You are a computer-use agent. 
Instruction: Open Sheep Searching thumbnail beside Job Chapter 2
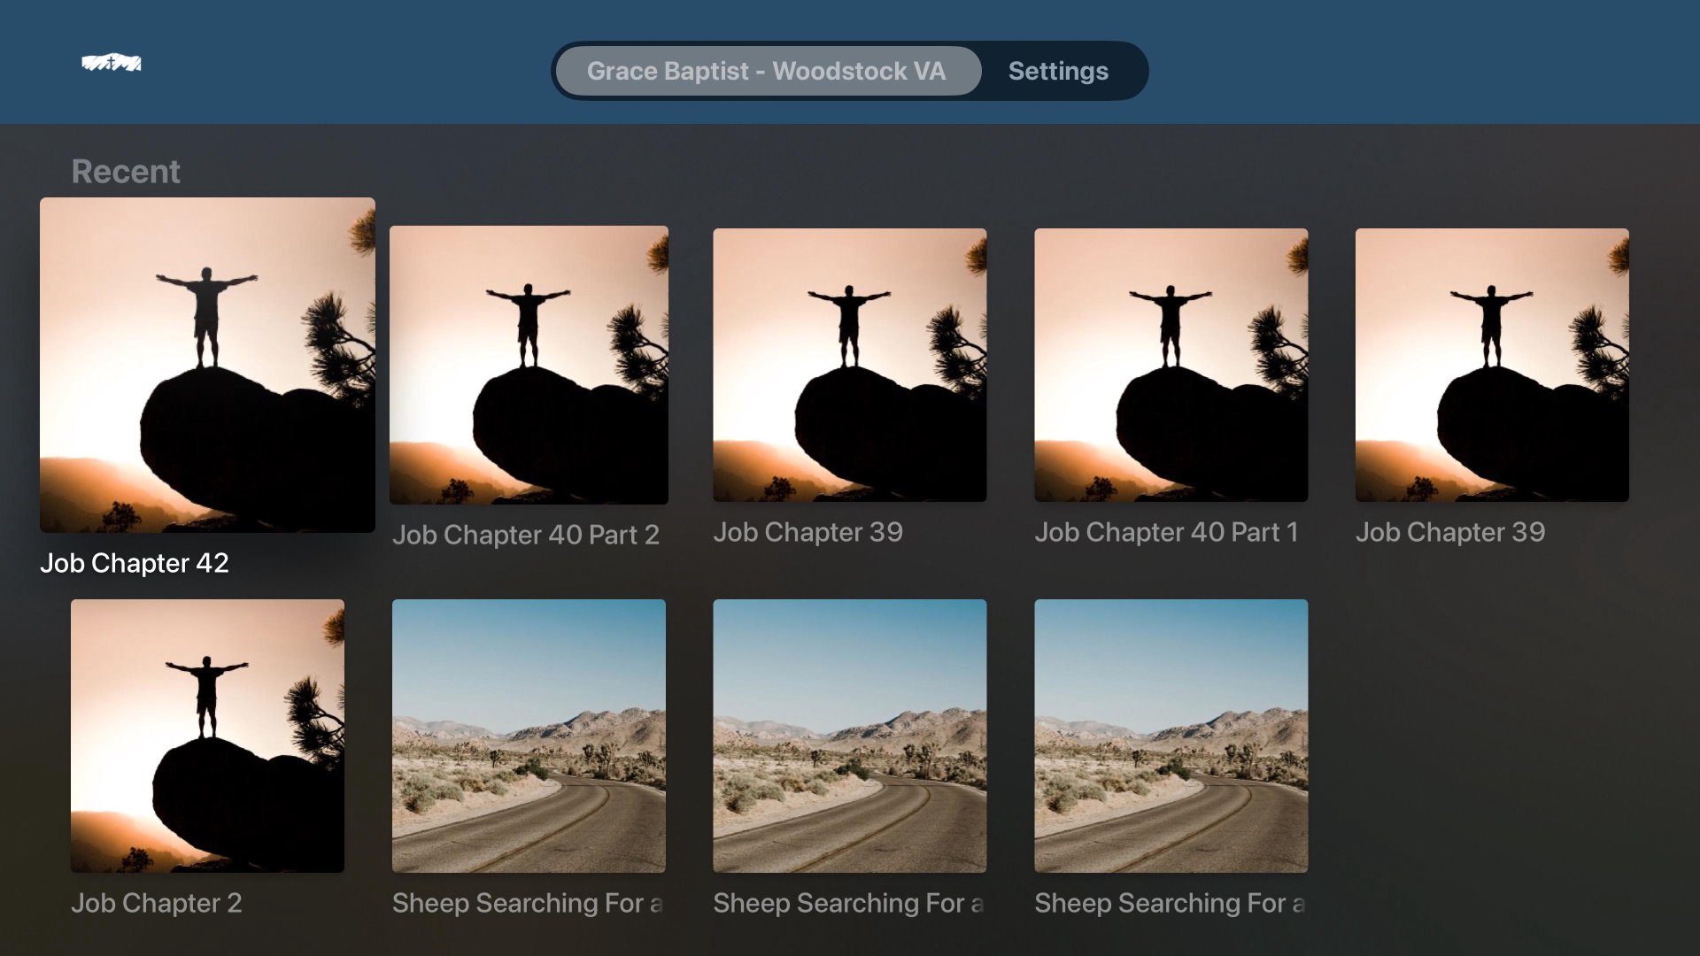tap(529, 736)
